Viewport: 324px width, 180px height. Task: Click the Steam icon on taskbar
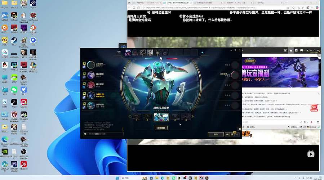click(x=201, y=178)
